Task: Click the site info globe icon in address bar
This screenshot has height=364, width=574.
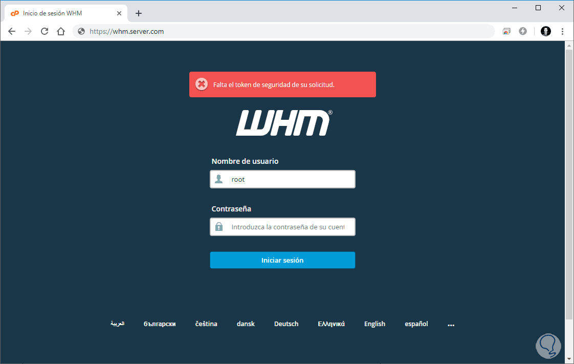Action: (81, 32)
